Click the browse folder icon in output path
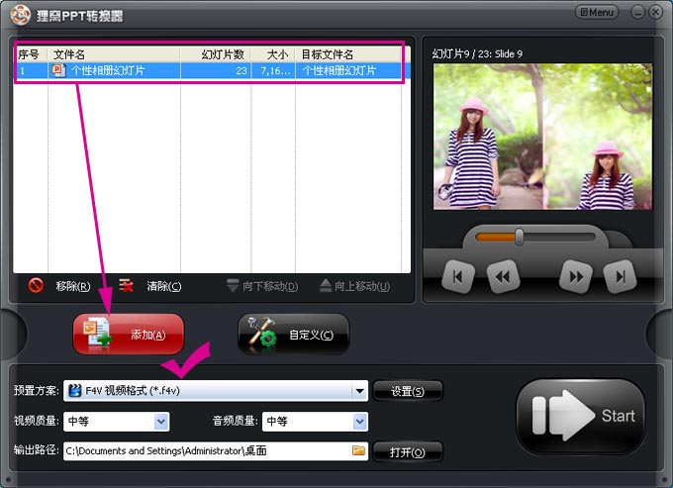This screenshot has height=488, width=673. pos(358,450)
